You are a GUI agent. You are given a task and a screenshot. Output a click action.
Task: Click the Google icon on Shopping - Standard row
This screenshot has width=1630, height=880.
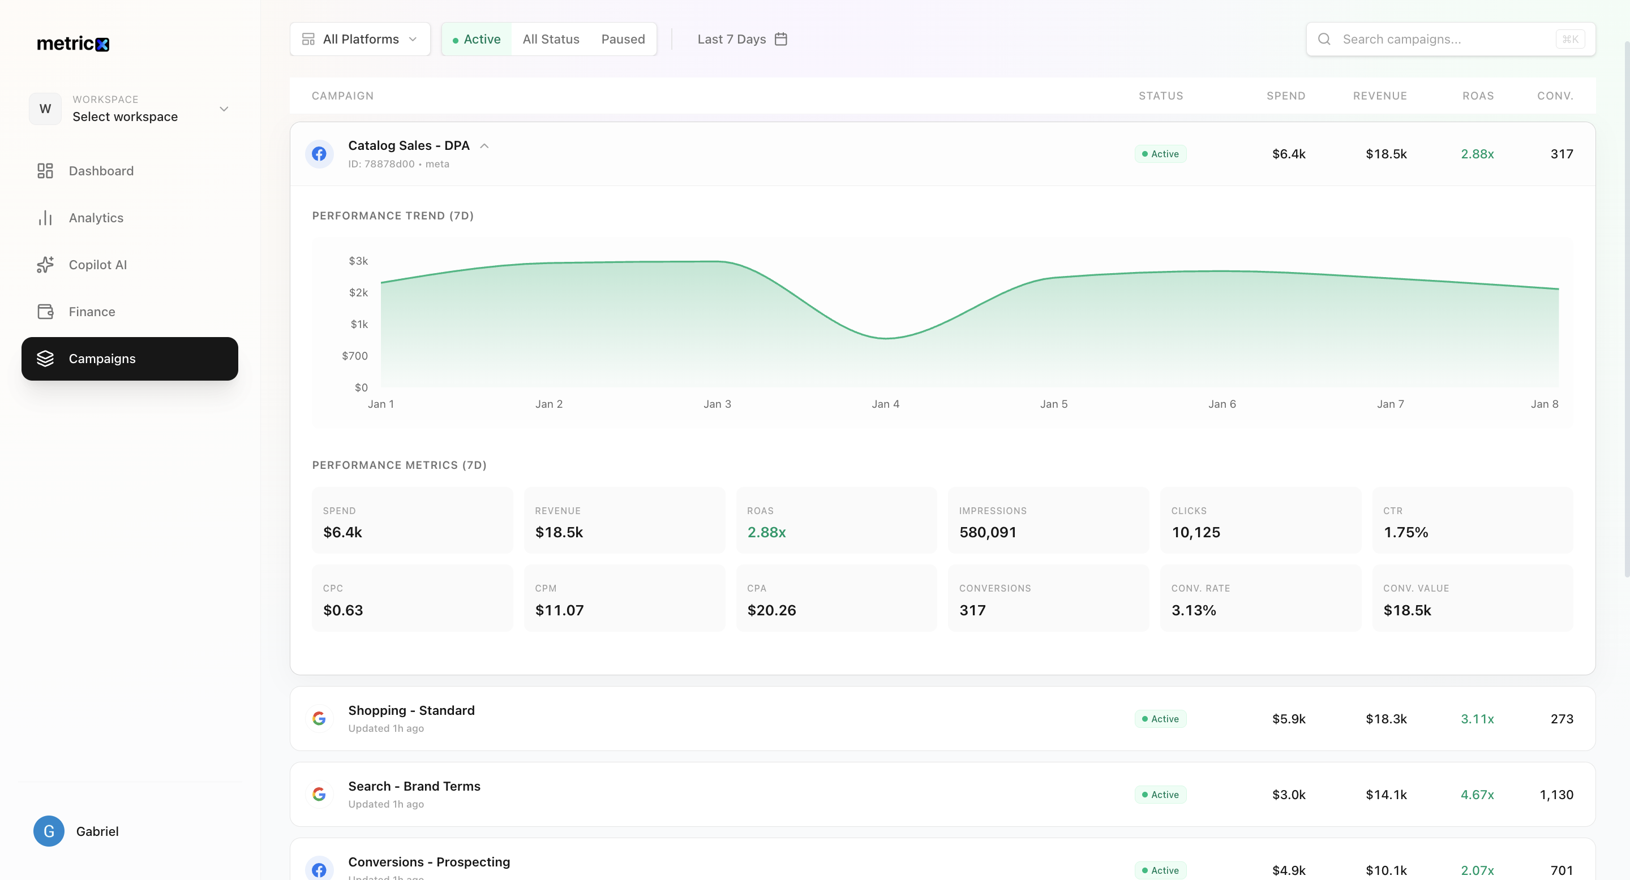coord(320,719)
